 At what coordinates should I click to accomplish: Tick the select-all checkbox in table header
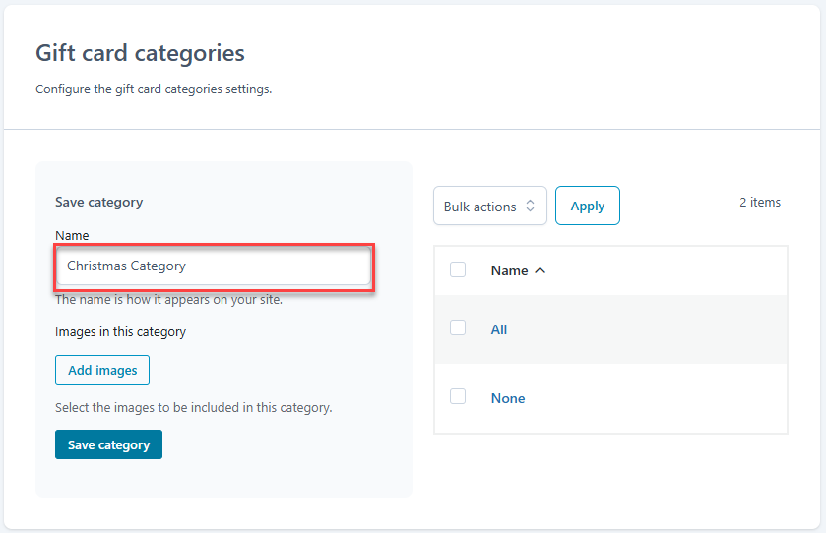[458, 269]
